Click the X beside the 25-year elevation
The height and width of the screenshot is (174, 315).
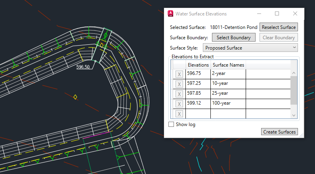(179, 94)
